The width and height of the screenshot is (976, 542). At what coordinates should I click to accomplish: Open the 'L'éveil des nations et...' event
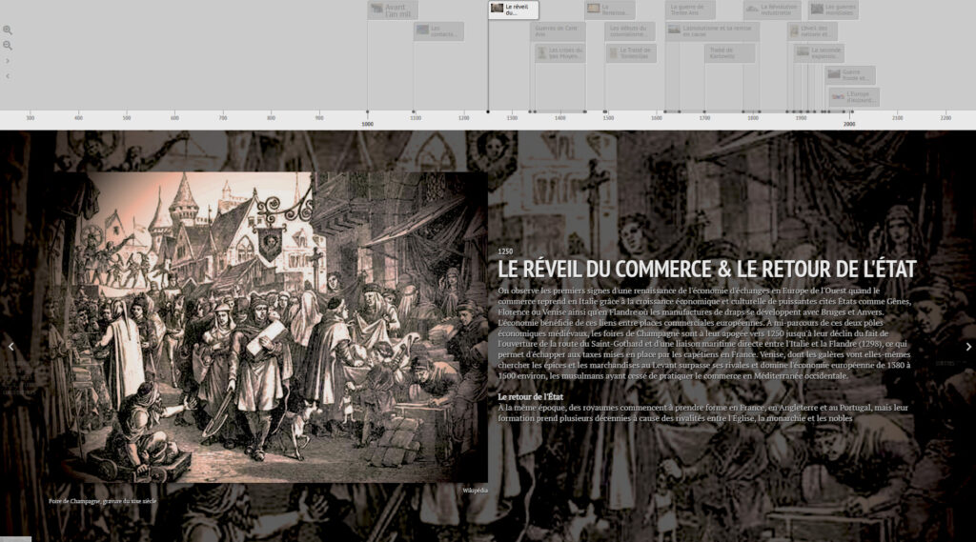click(x=812, y=31)
